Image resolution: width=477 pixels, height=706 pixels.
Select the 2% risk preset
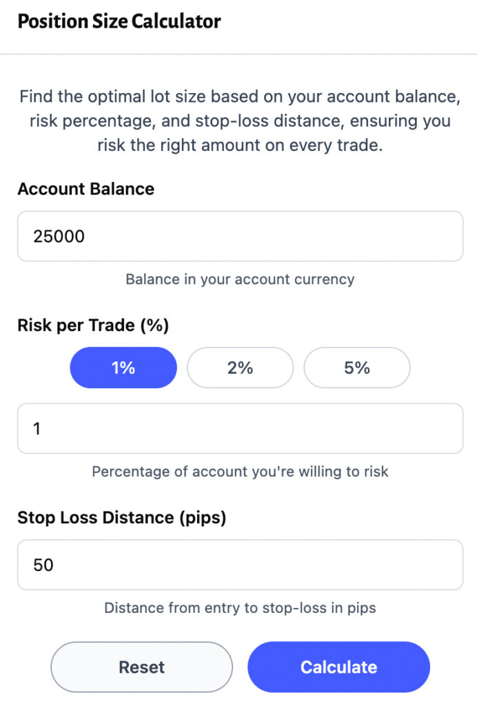240,367
